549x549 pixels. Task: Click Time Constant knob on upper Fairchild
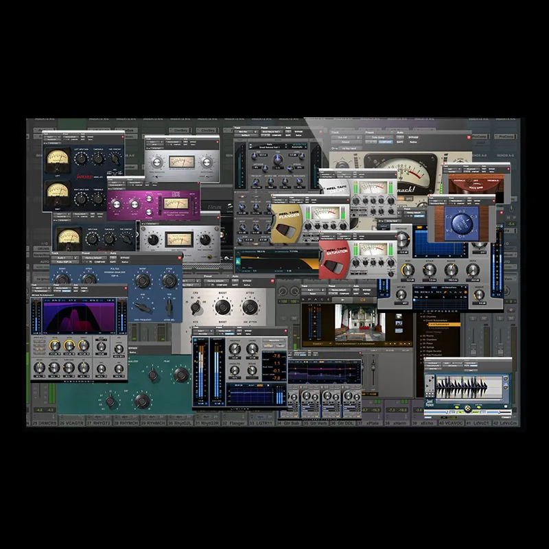[x=115, y=159]
